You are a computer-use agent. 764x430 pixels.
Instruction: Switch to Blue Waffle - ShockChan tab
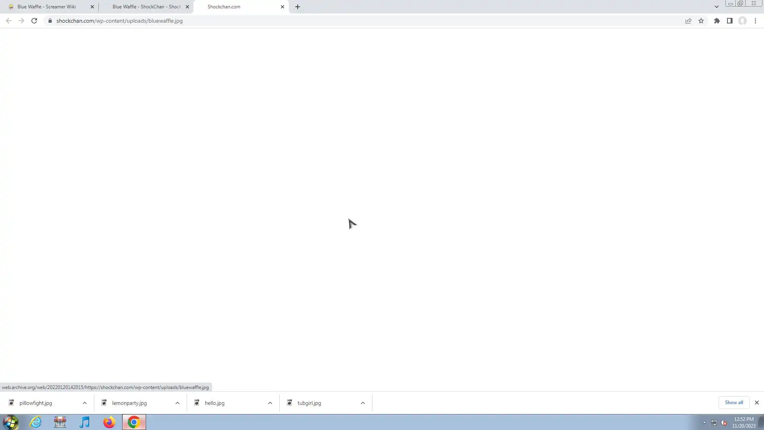coord(146,7)
